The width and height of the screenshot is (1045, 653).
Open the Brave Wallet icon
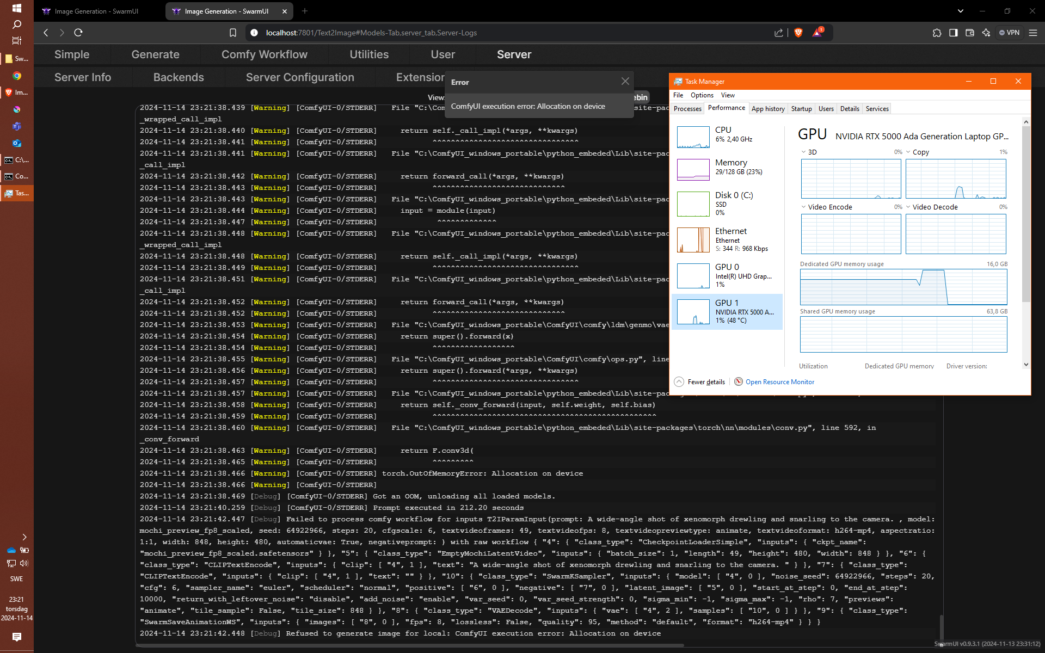[x=970, y=33]
